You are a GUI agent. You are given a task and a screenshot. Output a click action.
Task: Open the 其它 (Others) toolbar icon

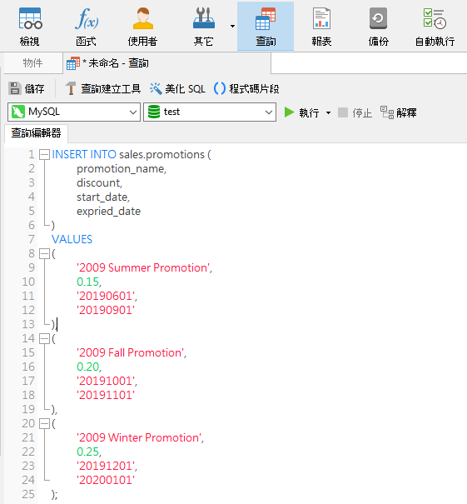point(204,27)
